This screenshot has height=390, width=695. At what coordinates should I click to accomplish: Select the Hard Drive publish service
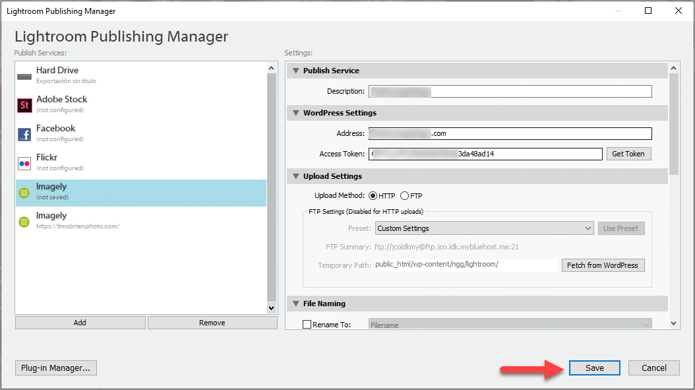click(141, 75)
